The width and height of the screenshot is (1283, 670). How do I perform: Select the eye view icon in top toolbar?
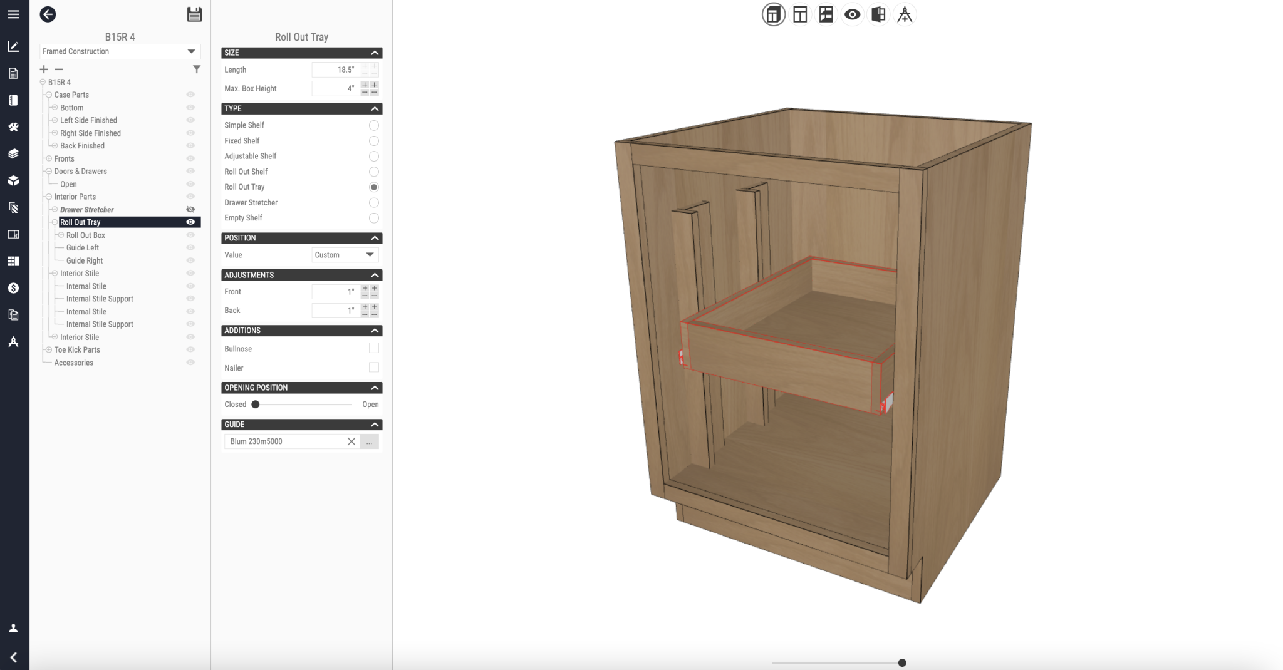(x=852, y=14)
